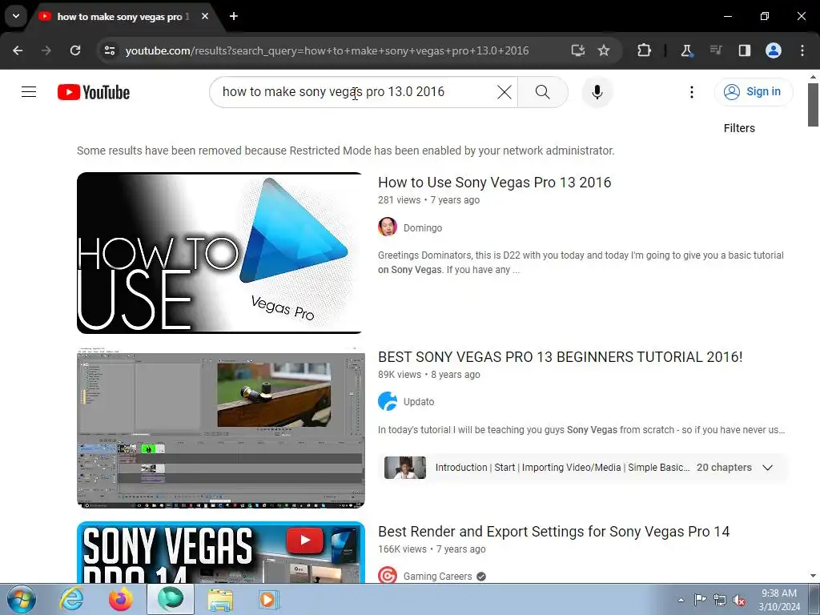Launch Internet Explorer from taskbar
Screen dimensions: 820x615
70,599
